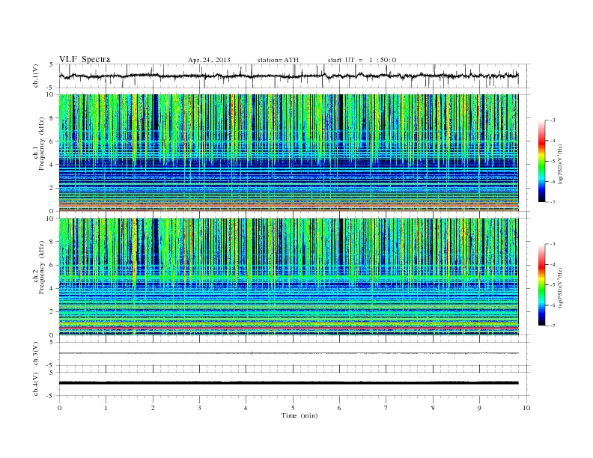Click the "5" tick on the time axis

click(x=293, y=408)
